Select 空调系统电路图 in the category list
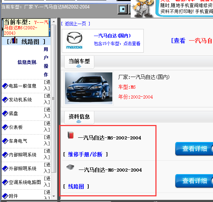This screenshot has width=213, height=202. click(x=25, y=182)
